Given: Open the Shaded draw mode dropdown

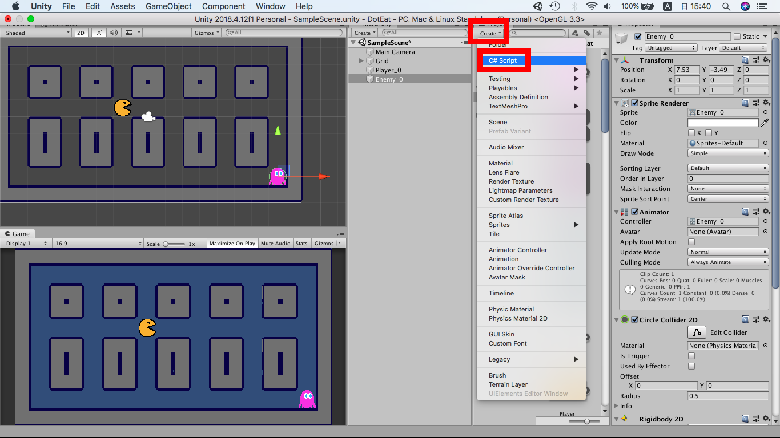Looking at the screenshot, I should [x=37, y=33].
